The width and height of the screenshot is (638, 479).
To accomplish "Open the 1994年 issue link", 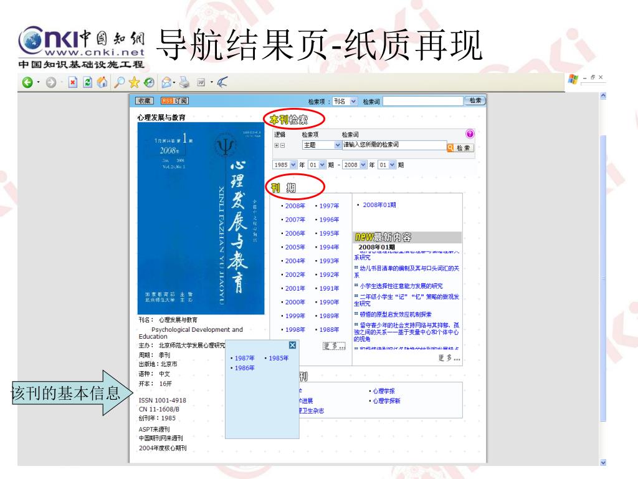I will click(x=329, y=247).
